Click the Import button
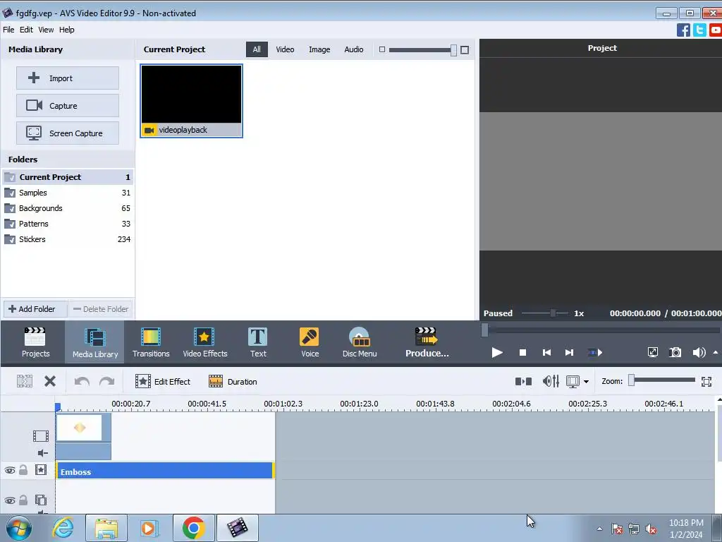Screen dimensions: 722x542 click(x=68, y=78)
